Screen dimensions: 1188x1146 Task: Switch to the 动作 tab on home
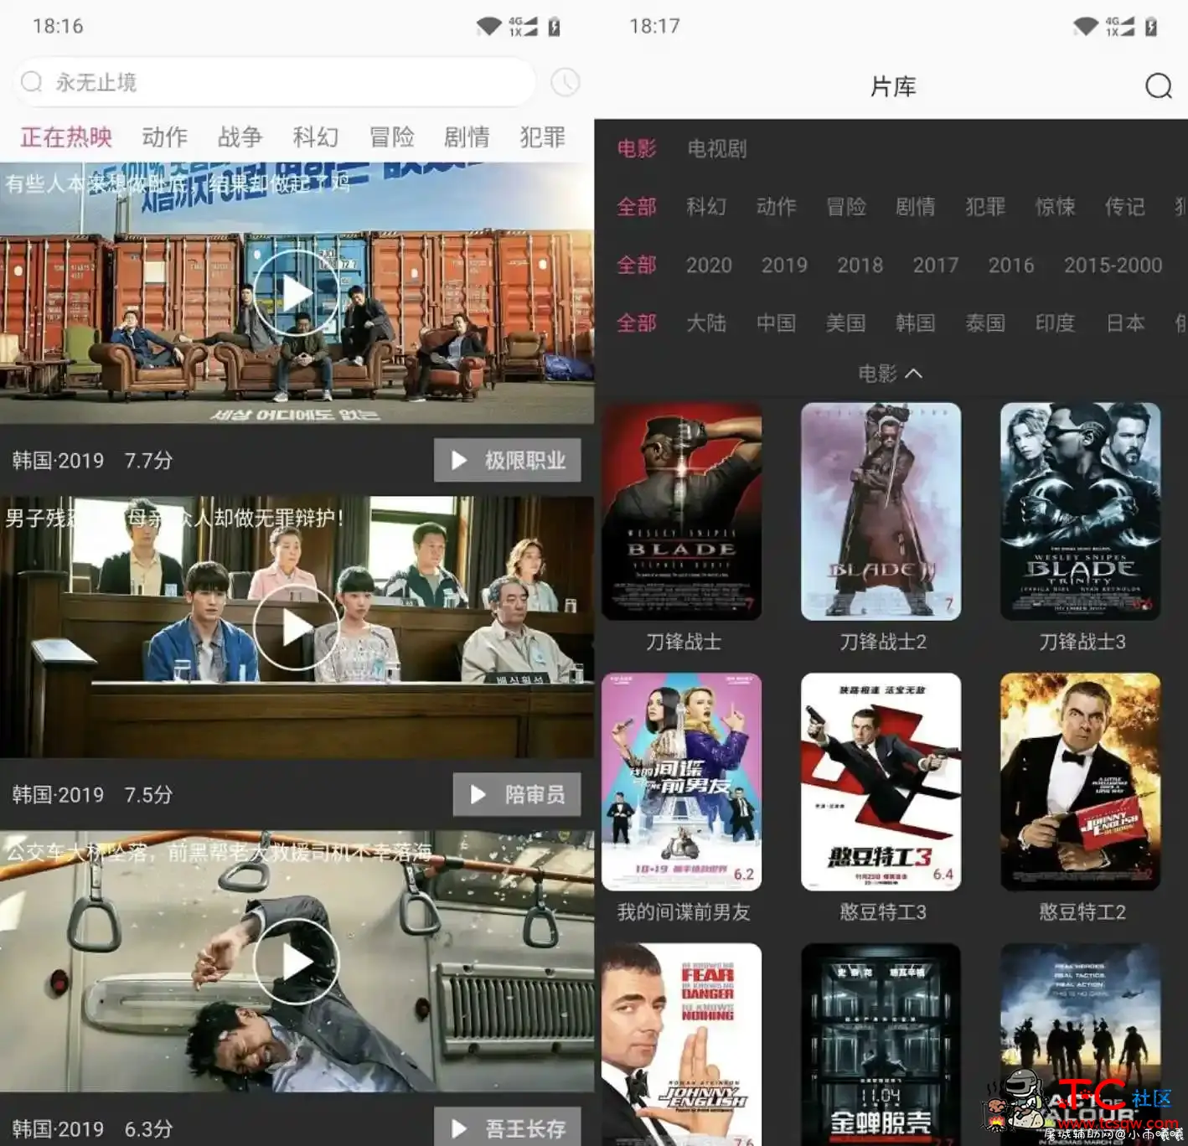click(x=164, y=137)
